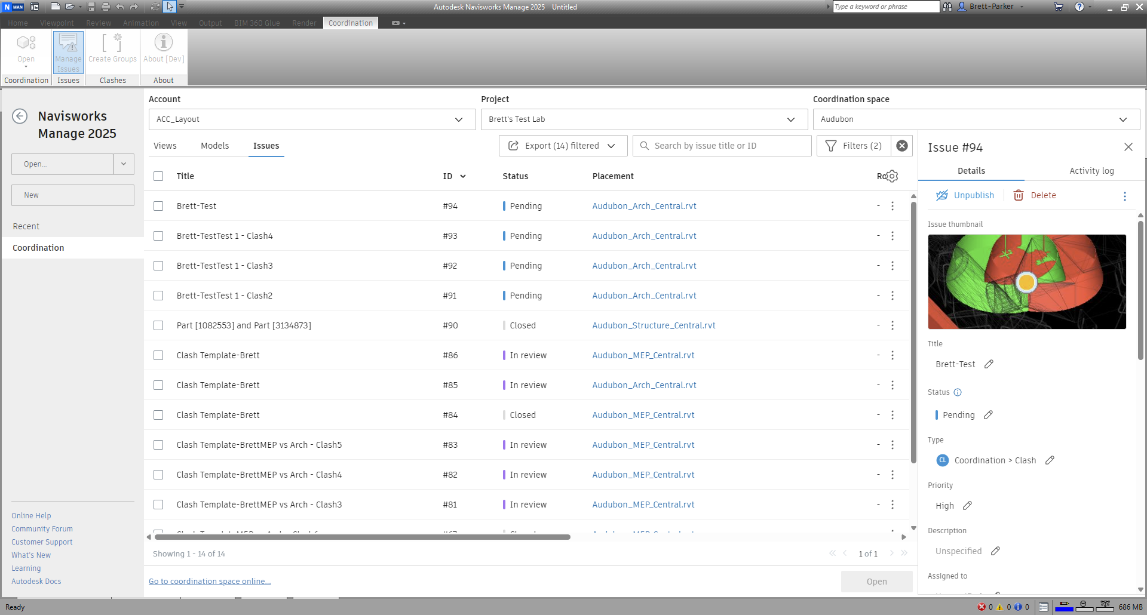Viewport: 1147px width, 615px height.
Task: Open the Export filtered issues icon
Action: (x=514, y=145)
